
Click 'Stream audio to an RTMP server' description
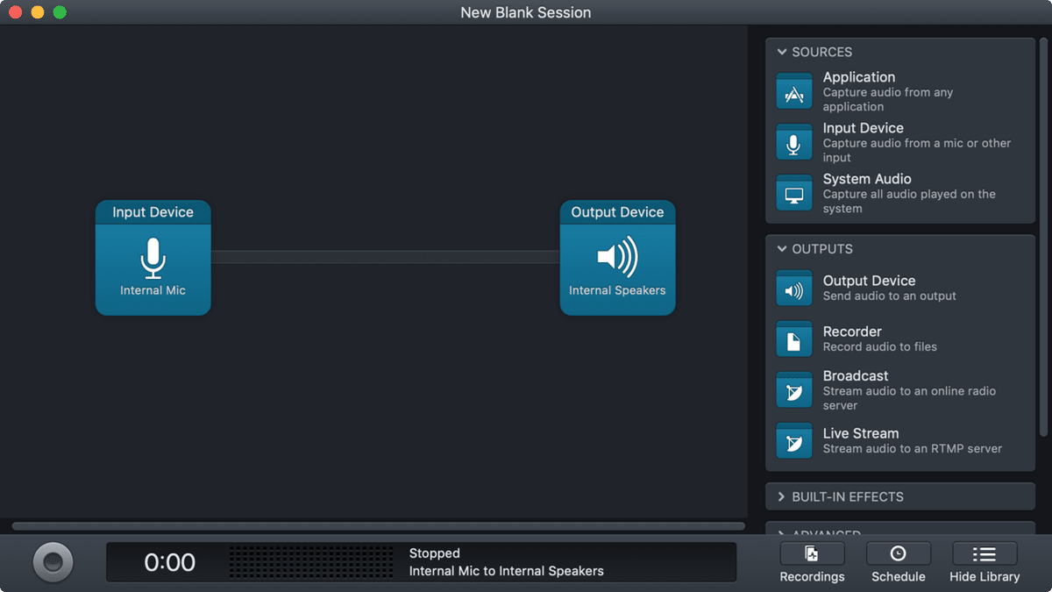[913, 449]
